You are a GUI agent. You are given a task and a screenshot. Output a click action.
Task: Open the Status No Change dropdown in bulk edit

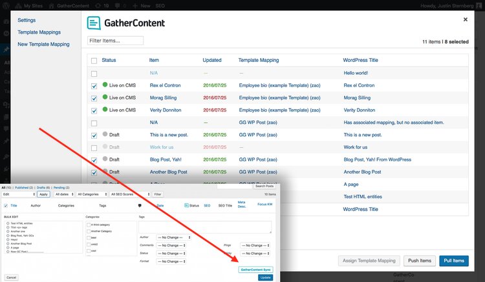click(x=171, y=254)
